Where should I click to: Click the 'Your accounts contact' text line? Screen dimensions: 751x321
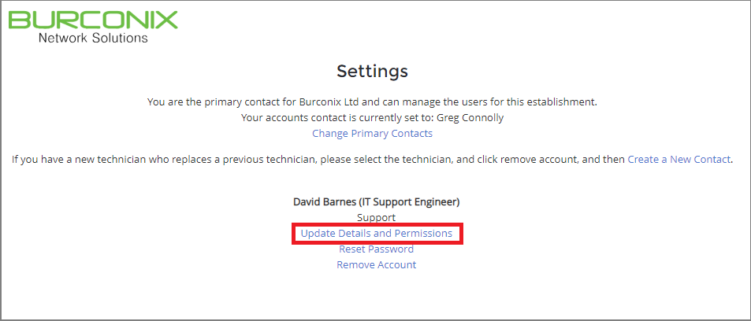click(372, 118)
